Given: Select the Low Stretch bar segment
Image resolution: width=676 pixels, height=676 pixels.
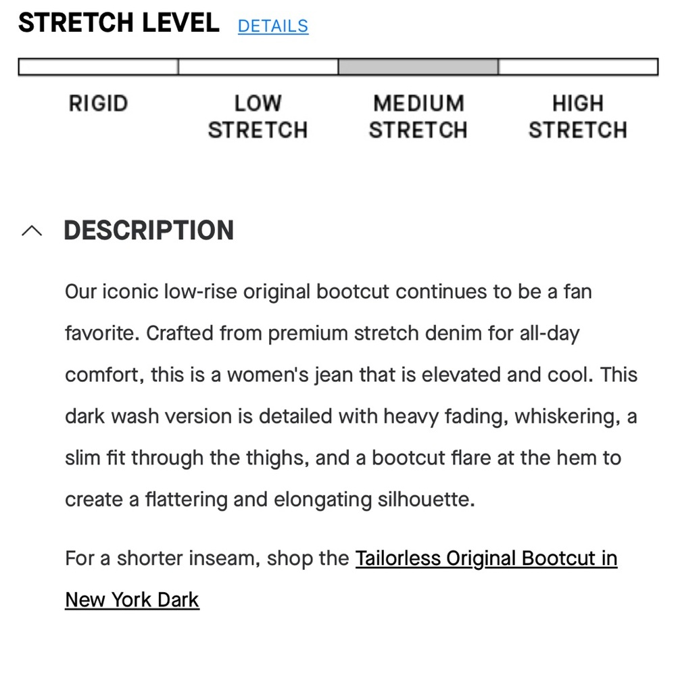Looking at the screenshot, I should pyautogui.click(x=258, y=67).
